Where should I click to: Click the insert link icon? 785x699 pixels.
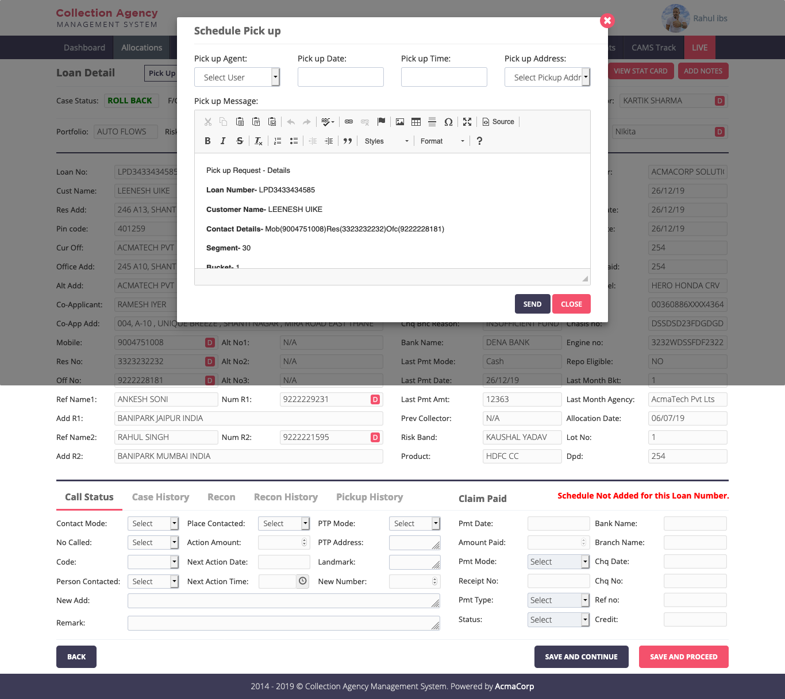(x=349, y=122)
